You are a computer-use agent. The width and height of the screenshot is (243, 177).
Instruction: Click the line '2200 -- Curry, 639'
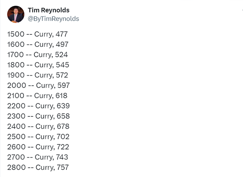[x=38, y=106]
